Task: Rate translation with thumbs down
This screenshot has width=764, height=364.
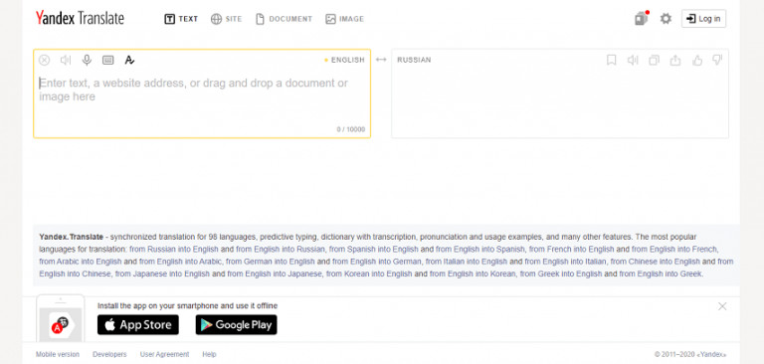Action: (717, 60)
